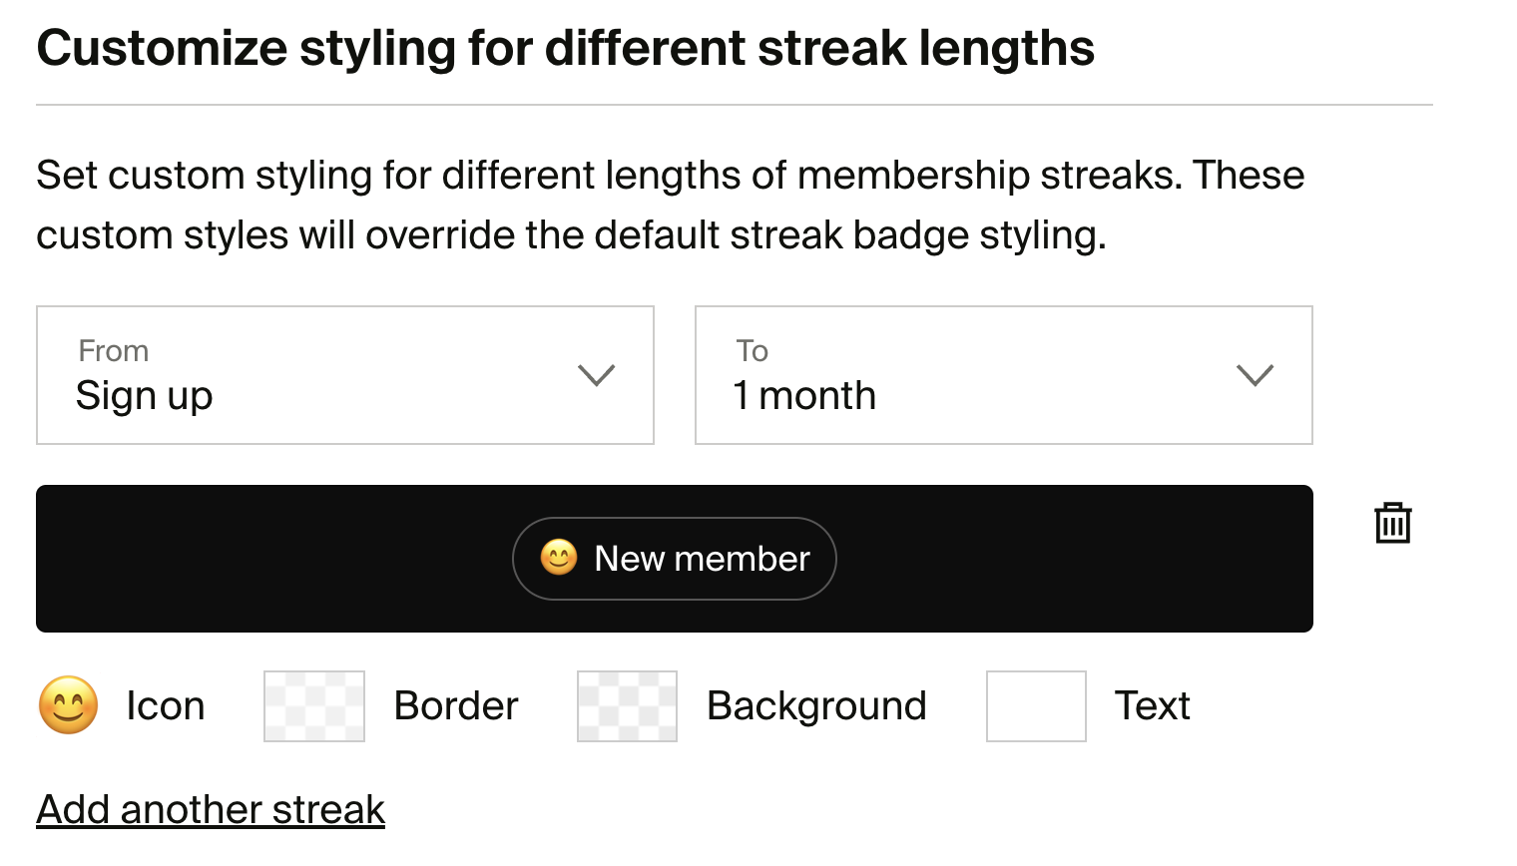Click the black badge preview bar area
The width and height of the screenshot is (1517, 866).
point(675,559)
